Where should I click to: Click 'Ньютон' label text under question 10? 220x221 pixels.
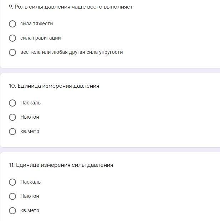pos(30,117)
